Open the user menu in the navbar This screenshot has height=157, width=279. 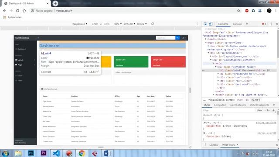(184, 38)
